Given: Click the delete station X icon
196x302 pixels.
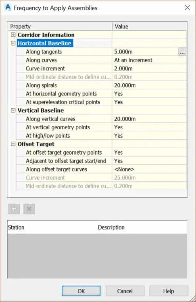Looking at the screenshot, I should pyautogui.click(x=29, y=209).
